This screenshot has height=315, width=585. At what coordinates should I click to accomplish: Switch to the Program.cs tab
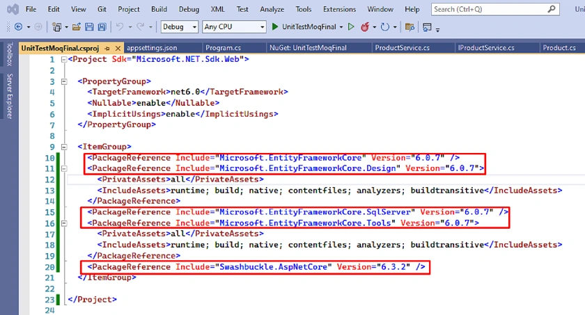223,48
